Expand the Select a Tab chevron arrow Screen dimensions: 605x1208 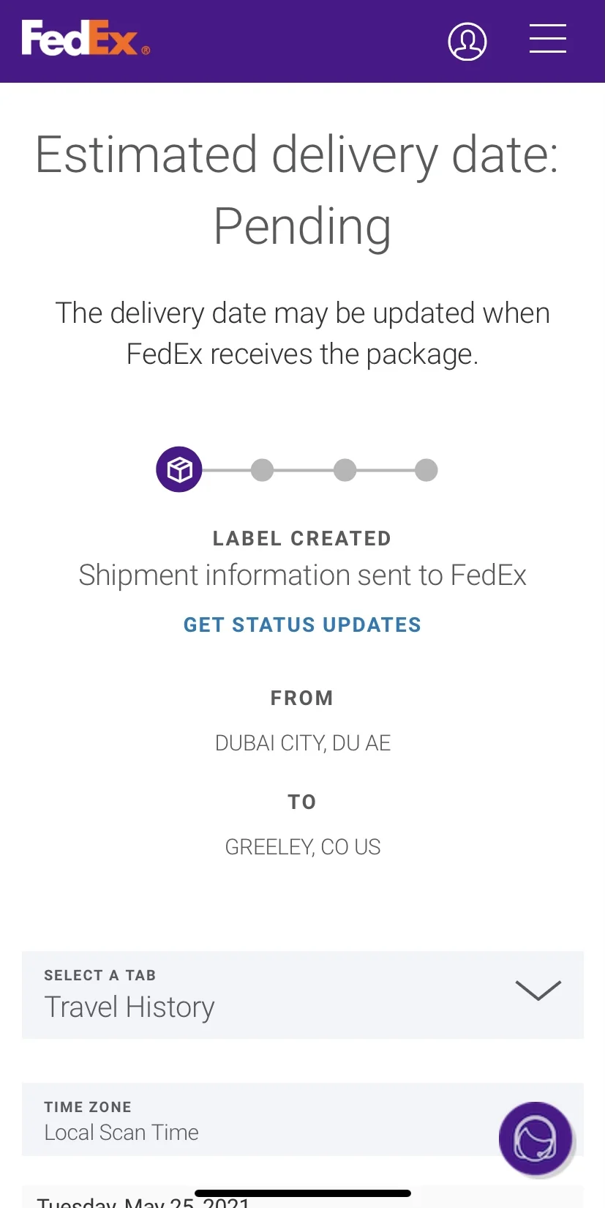click(x=538, y=990)
